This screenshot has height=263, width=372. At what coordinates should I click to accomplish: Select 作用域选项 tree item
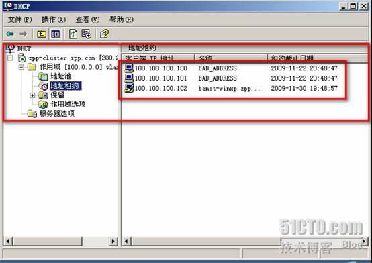pyautogui.click(x=68, y=105)
